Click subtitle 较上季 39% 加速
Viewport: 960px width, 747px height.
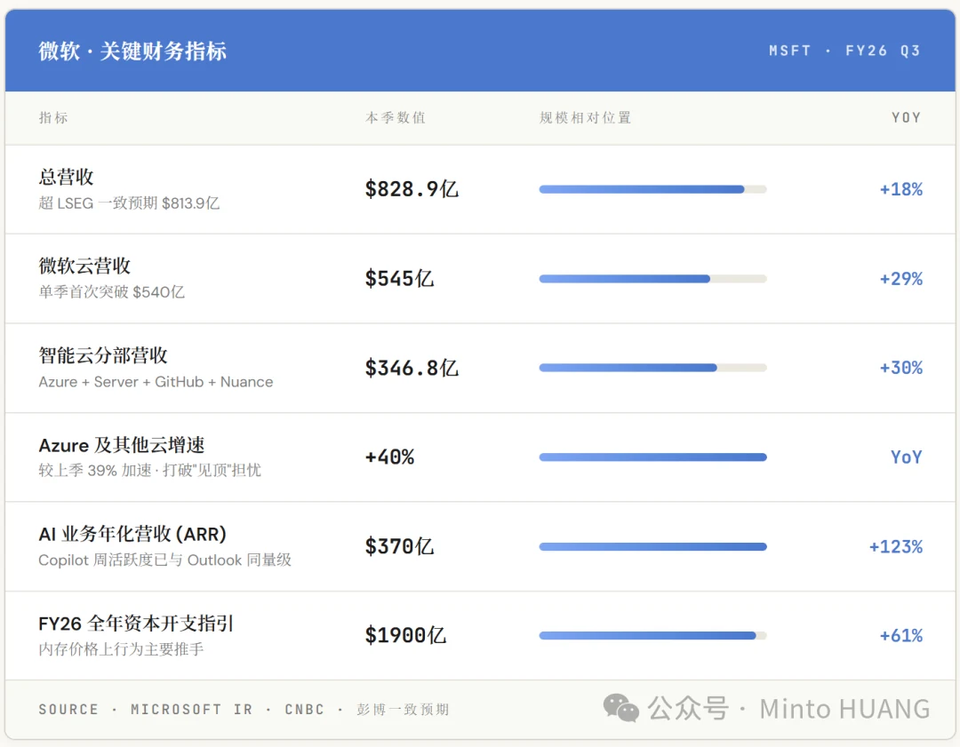(95, 471)
